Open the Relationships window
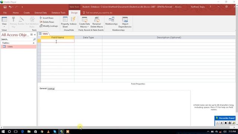 tap(112, 21)
